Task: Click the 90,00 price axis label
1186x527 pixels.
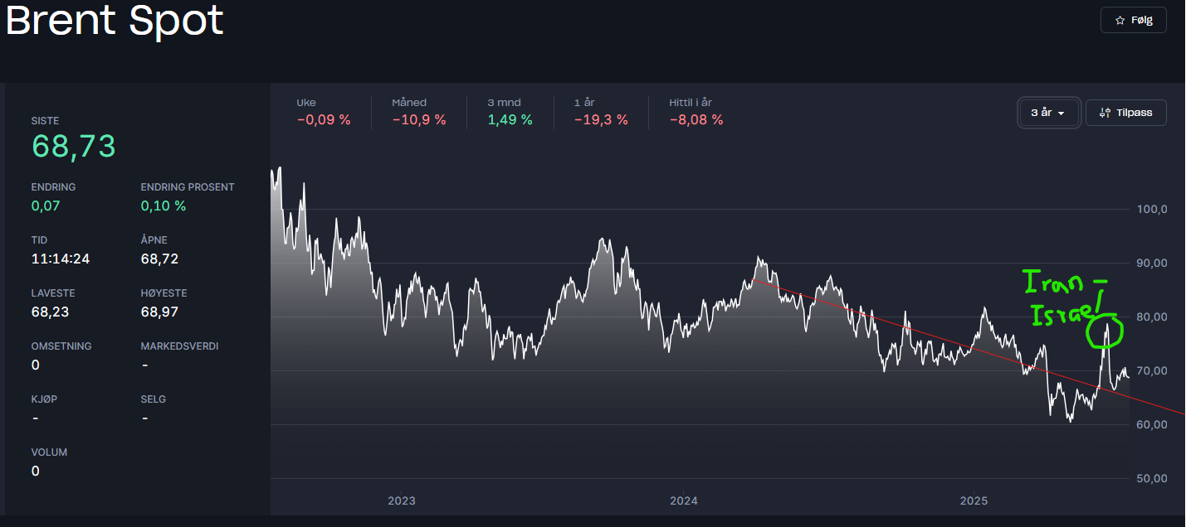Action: click(1152, 263)
